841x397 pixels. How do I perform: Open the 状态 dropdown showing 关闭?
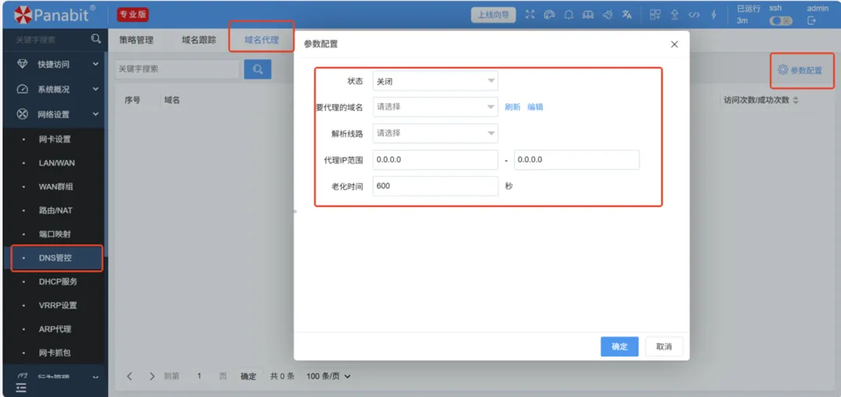435,81
